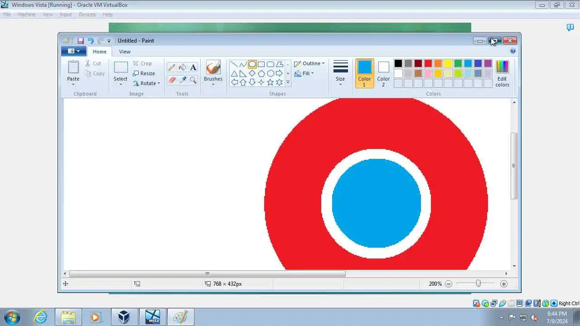This screenshot has width=580, height=326.
Task: Click the Windows Start orb
Action: [x=11, y=317]
